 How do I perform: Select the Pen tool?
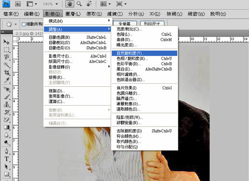[6, 151]
